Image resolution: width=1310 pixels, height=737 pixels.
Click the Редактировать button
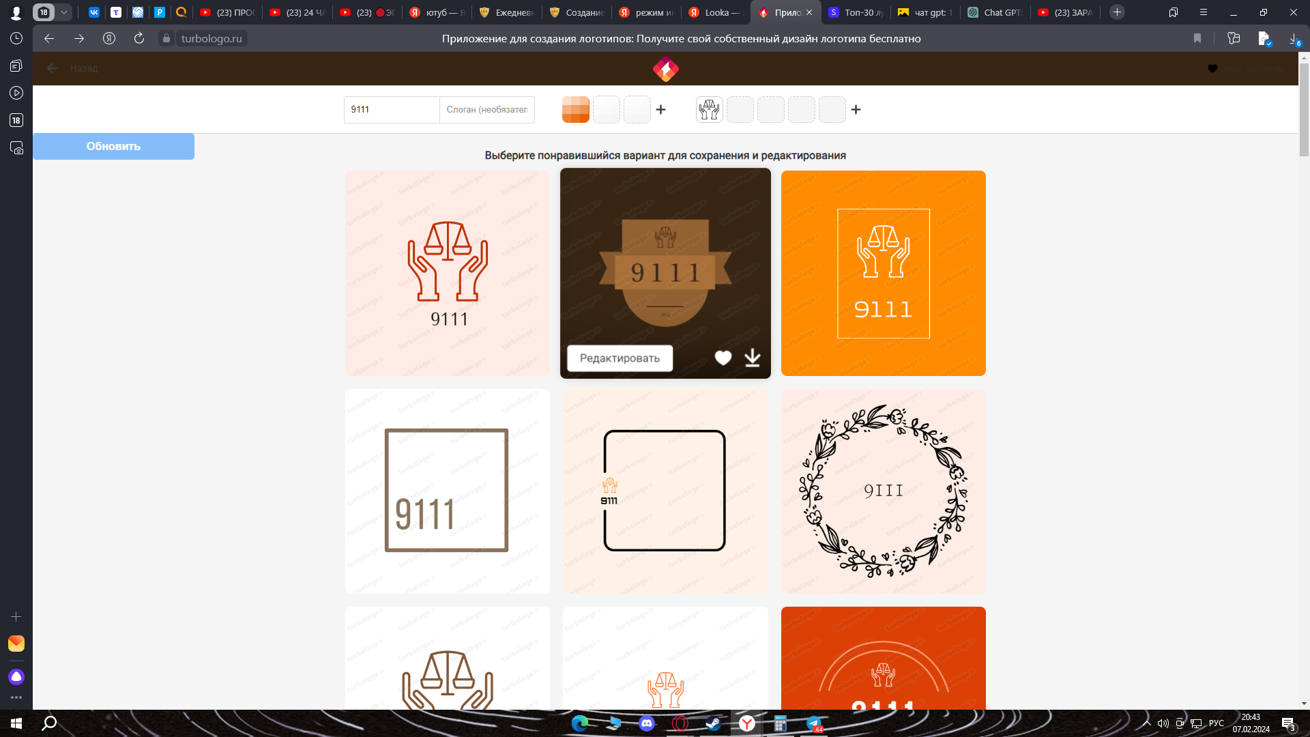click(620, 358)
